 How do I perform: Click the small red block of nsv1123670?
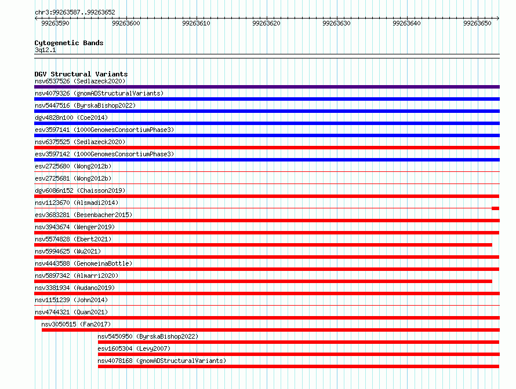tap(495, 208)
